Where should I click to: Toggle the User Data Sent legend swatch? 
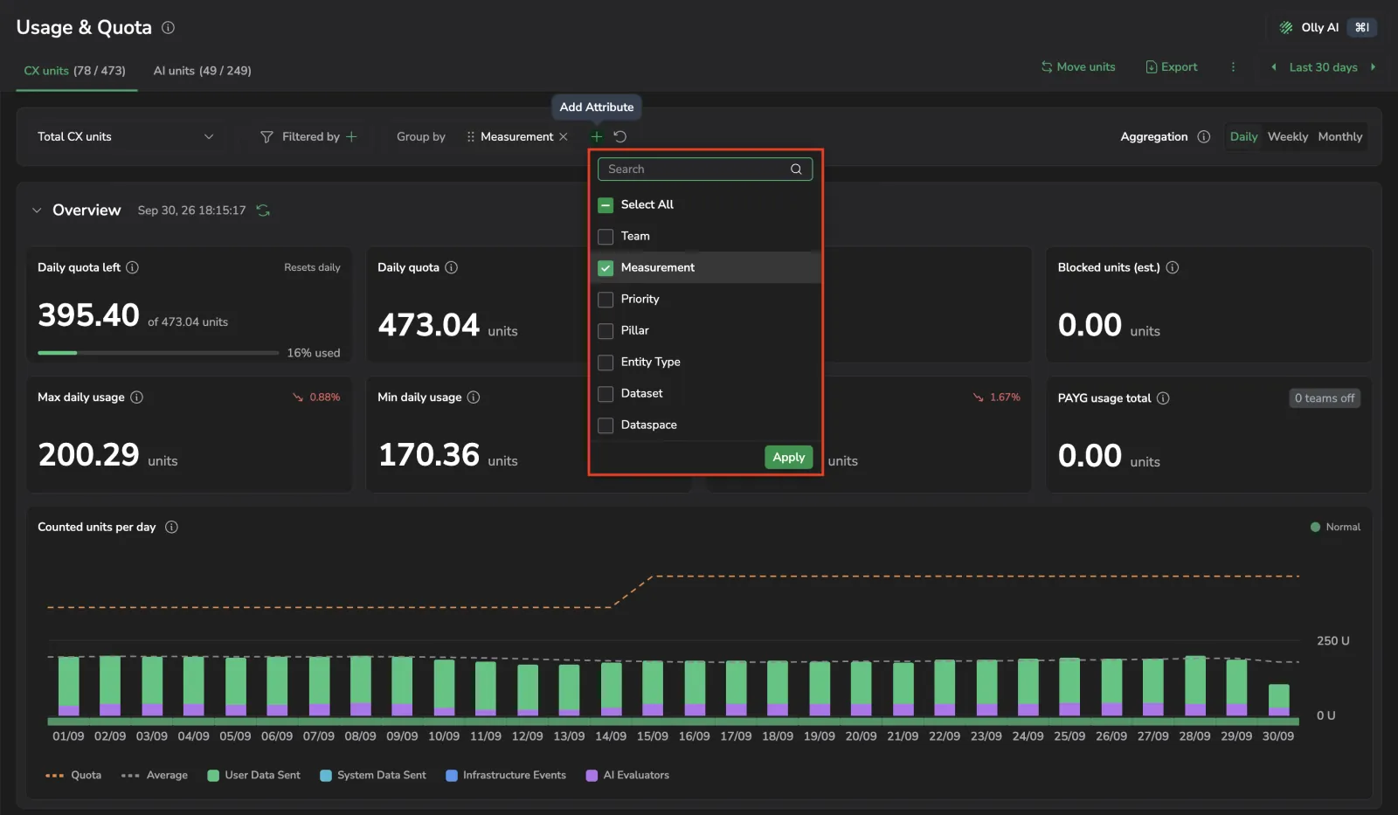[213, 776]
